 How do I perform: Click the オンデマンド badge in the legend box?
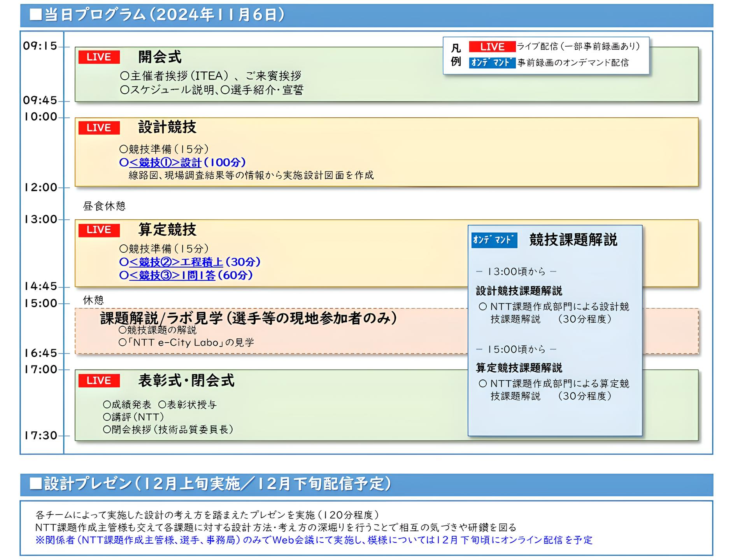(x=492, y=63)
